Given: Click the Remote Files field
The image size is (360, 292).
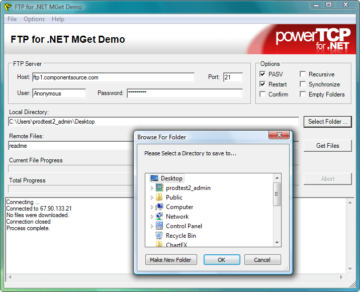Looking at the screenshot, I should (71, 146).
